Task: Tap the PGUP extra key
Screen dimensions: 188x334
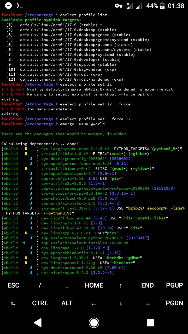Action: 174,285
